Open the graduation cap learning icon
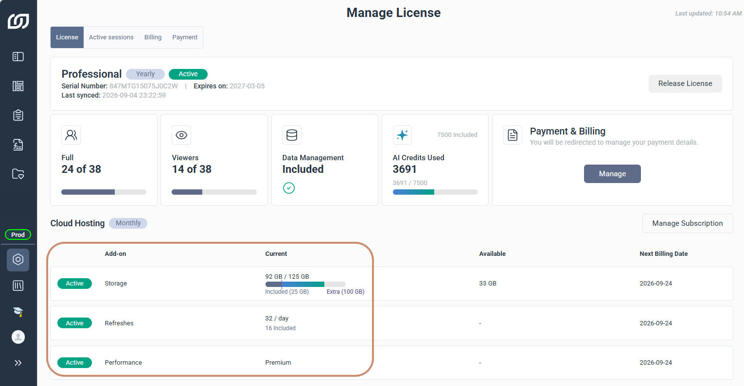This screenshot has height=386, width=744. 18,311
